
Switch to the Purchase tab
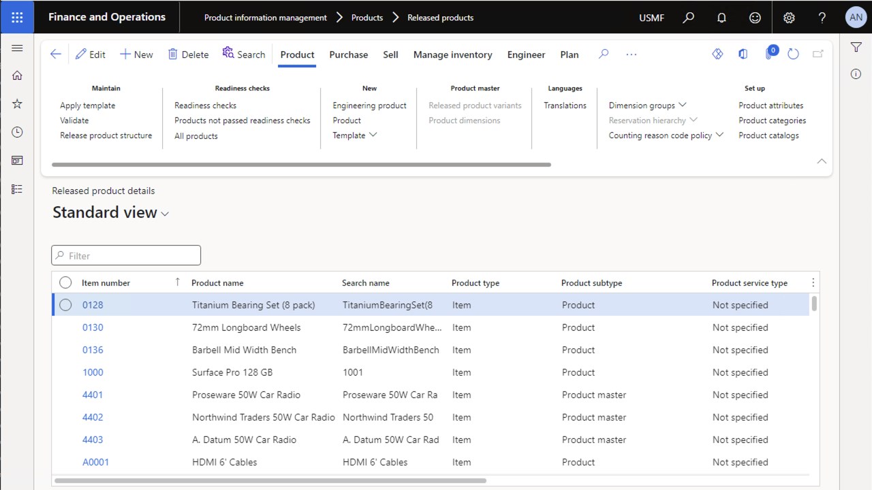click(349, 54)
